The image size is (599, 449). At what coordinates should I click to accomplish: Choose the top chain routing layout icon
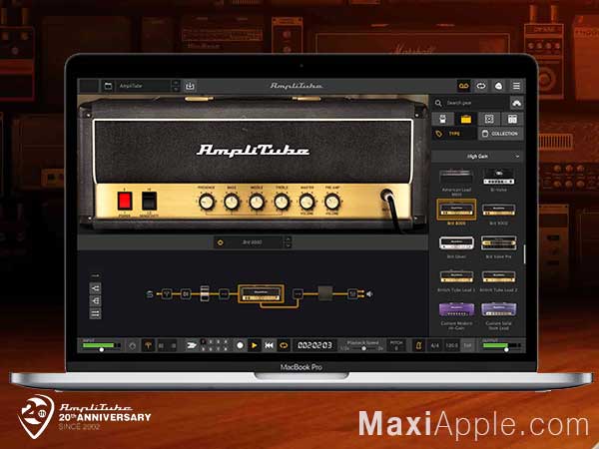coord(95,288)
